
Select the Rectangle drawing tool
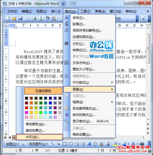pyautogui.click(x=65, y=144)
